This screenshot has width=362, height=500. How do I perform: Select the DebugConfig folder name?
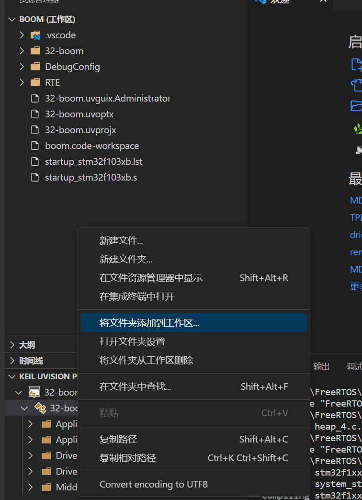pos(72,67)
